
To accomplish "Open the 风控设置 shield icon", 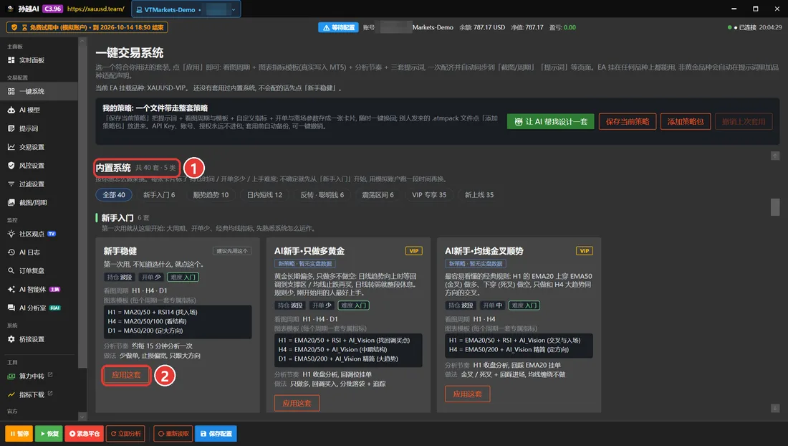I will pyautogui.click(x=11, y=166).
